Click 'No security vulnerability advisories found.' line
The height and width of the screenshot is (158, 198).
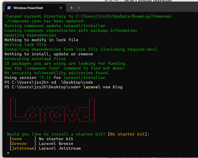point(57,73)
